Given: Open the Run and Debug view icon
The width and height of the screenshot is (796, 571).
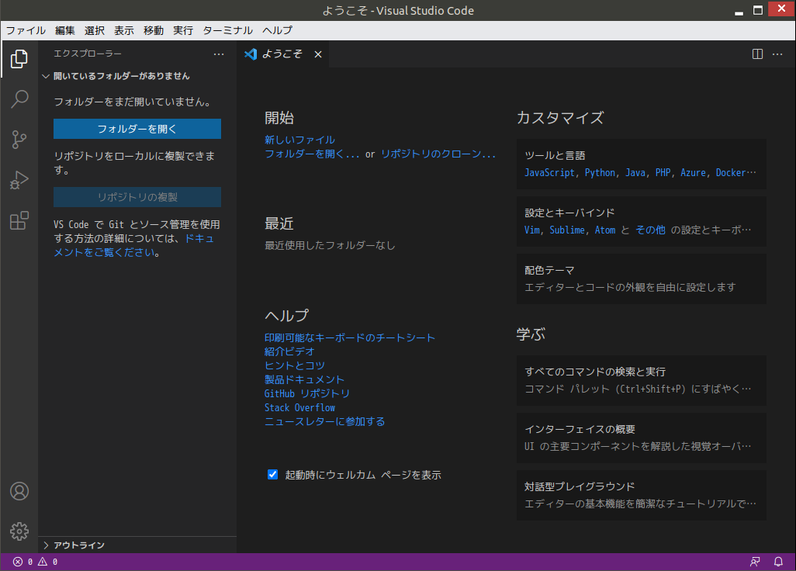Looking at the screenshot, I should click(x=19, y=180).
